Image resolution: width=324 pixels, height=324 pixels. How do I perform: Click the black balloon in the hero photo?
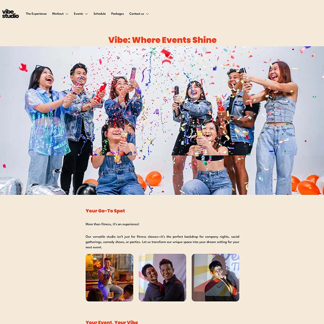[86, 189]
